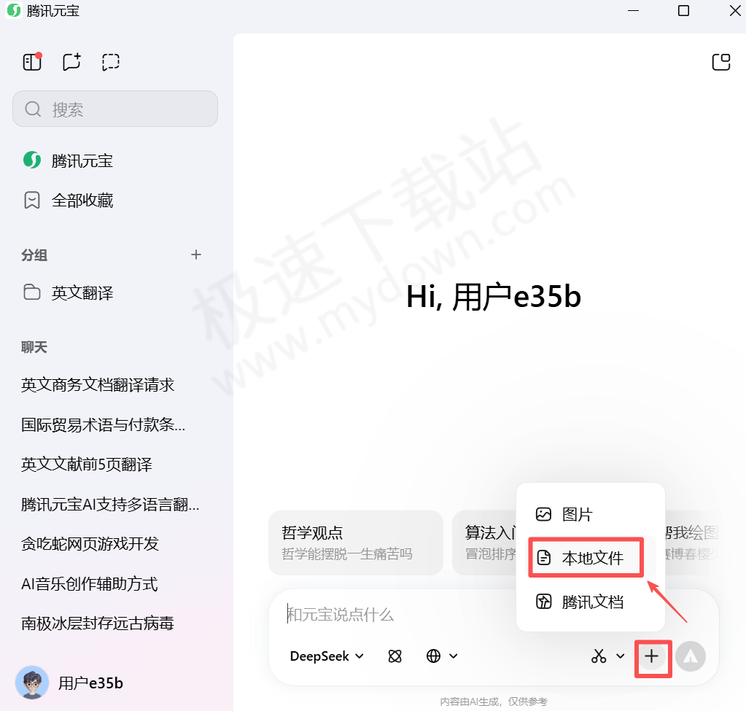Click the plus to create a new group

[195, 255]
